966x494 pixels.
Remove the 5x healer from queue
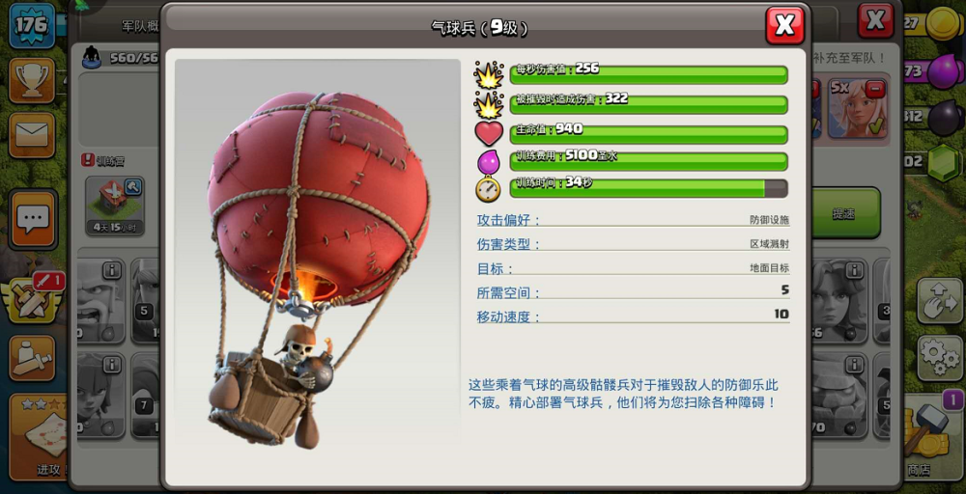click(x=874, y=90)
